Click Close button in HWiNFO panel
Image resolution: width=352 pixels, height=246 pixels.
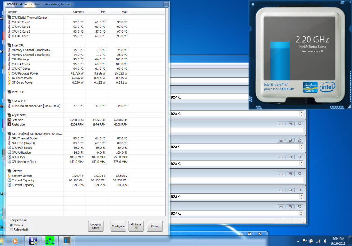coord(155,226)
